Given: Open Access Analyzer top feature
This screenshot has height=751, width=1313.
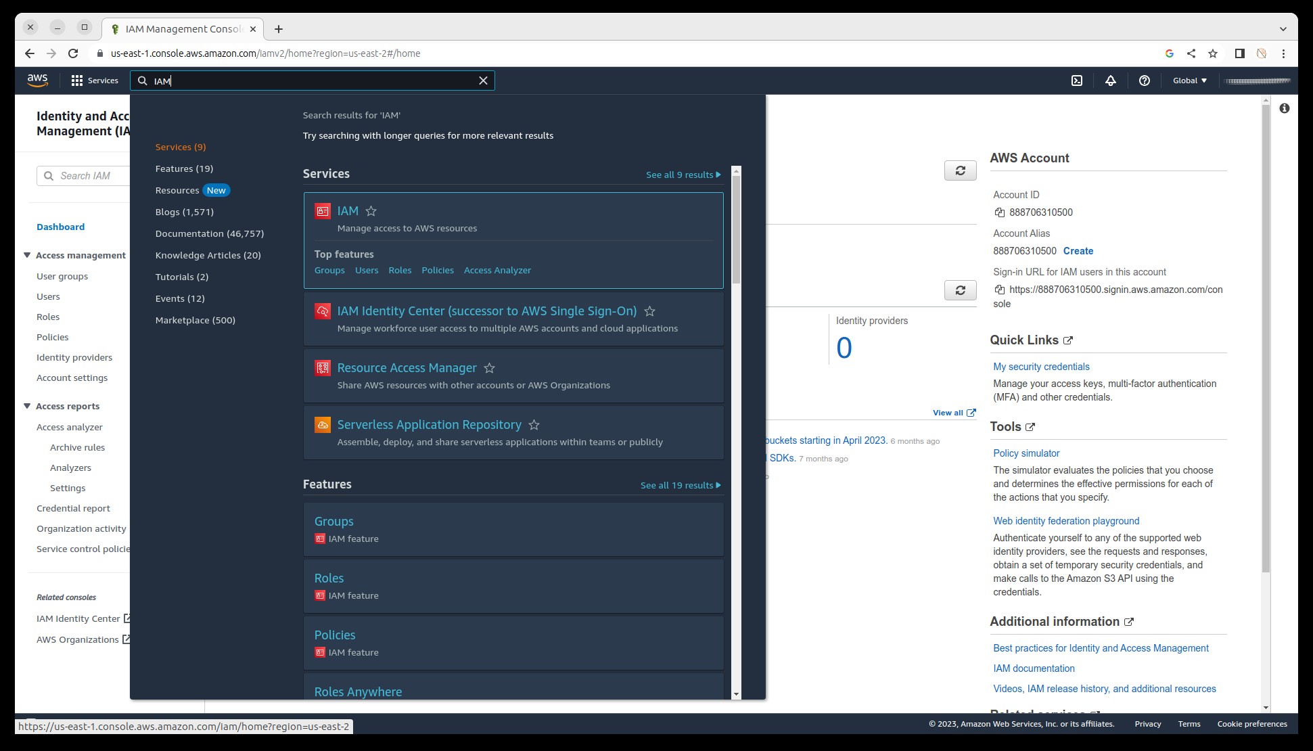Looking at the screenshot, I should coord(497,270).
